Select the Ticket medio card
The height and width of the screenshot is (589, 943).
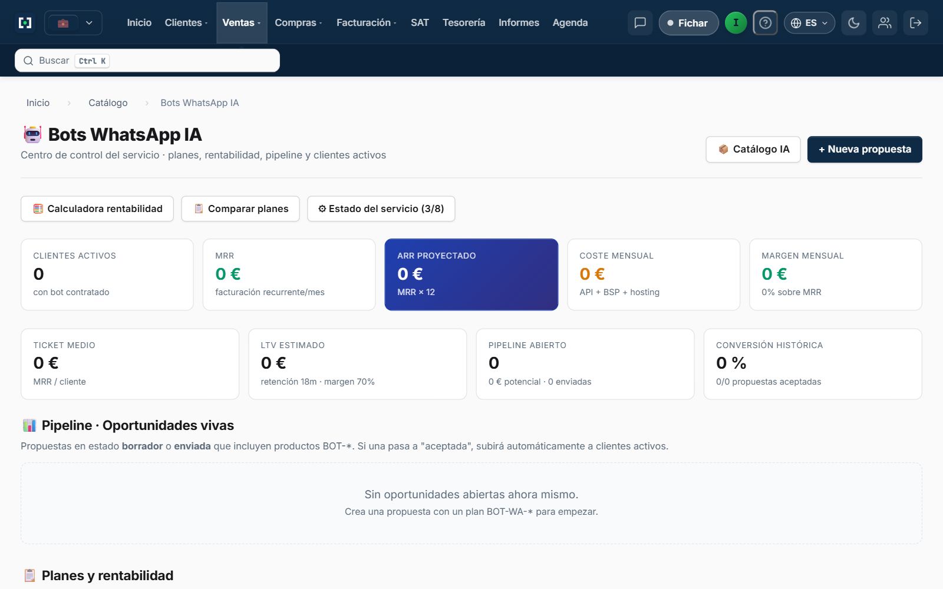[x=130, y=364]
